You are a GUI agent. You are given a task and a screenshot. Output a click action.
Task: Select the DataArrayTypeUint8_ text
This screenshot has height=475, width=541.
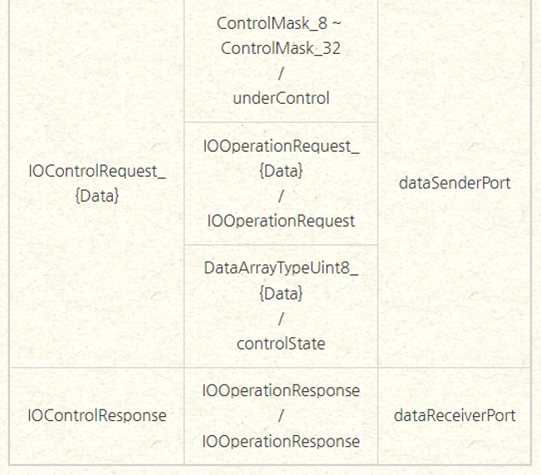[x=280, y=269]
